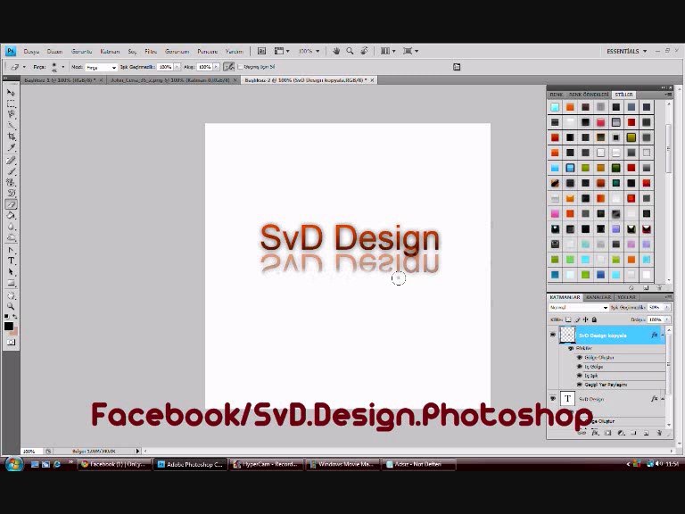Hide the İç Gölge effect

[x=579, y=367]
